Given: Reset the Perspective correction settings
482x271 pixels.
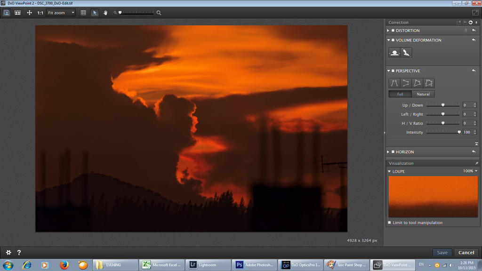Looking at the screenshot, I should pos(474,71).
